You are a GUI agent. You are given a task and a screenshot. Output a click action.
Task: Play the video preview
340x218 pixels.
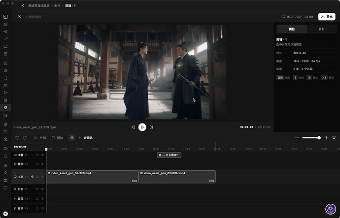142,127
